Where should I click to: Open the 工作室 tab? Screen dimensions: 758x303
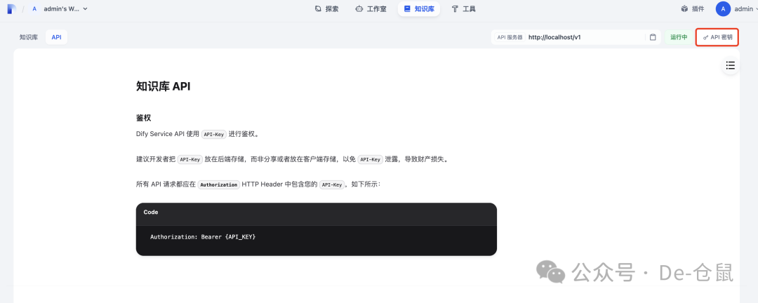click(x=371, y=8)
